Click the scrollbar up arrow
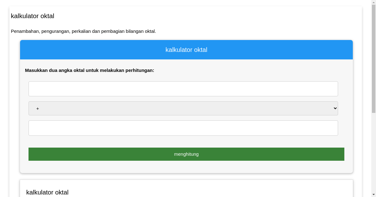This screenshot has height=197, width=376. coord(373,2)
